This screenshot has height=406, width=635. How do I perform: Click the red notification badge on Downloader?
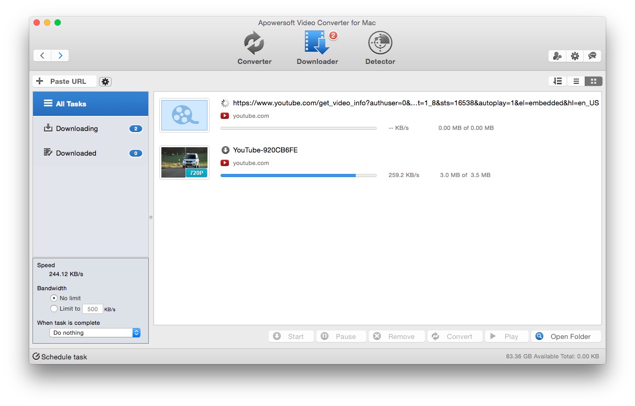coord(333,36)
